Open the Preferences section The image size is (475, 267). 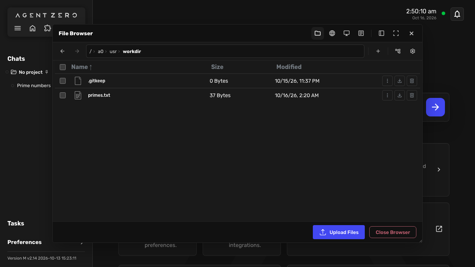coord(24,242)
